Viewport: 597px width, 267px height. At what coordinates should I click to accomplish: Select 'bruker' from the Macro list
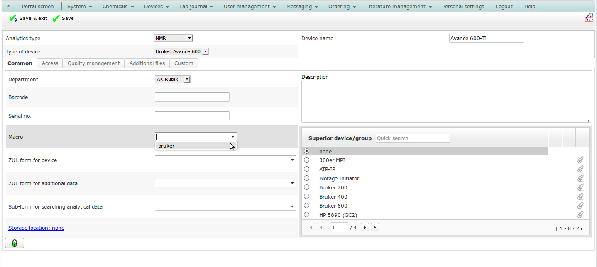(x=166, y=146)
